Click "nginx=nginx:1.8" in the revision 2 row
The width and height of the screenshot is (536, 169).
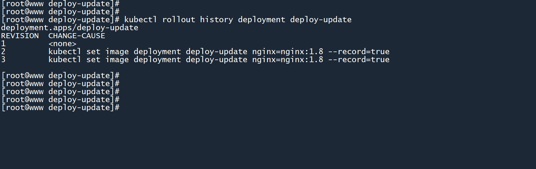(287, 52)
